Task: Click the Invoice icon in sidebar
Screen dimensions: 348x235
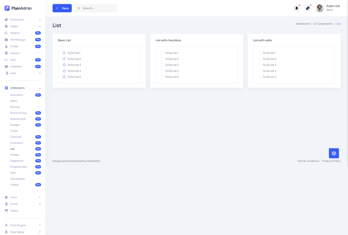Action: click(6, 53)
